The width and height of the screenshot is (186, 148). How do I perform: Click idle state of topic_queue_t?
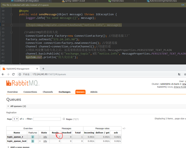(45, 137)
